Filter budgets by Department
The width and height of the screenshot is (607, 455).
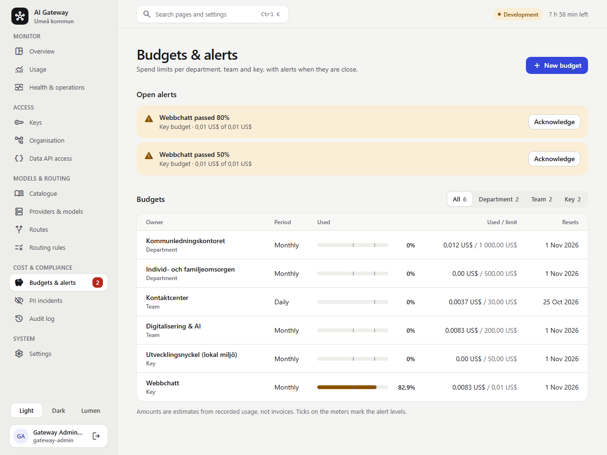(x=499, y=199)
